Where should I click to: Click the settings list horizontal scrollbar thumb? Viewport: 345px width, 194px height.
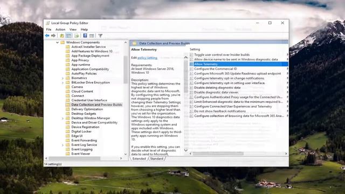click(218, 154)
